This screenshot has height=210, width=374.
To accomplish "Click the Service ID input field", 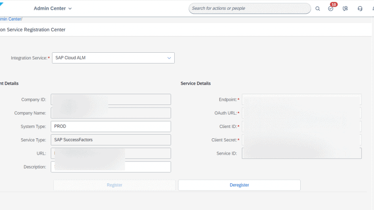I will tap(302, 153).
